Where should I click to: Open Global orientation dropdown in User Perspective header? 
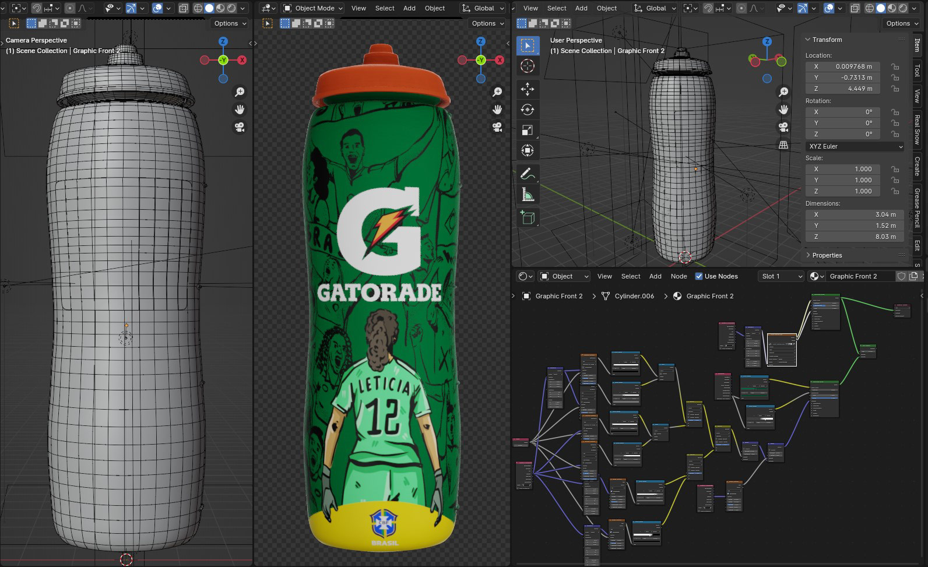point(654,8)
